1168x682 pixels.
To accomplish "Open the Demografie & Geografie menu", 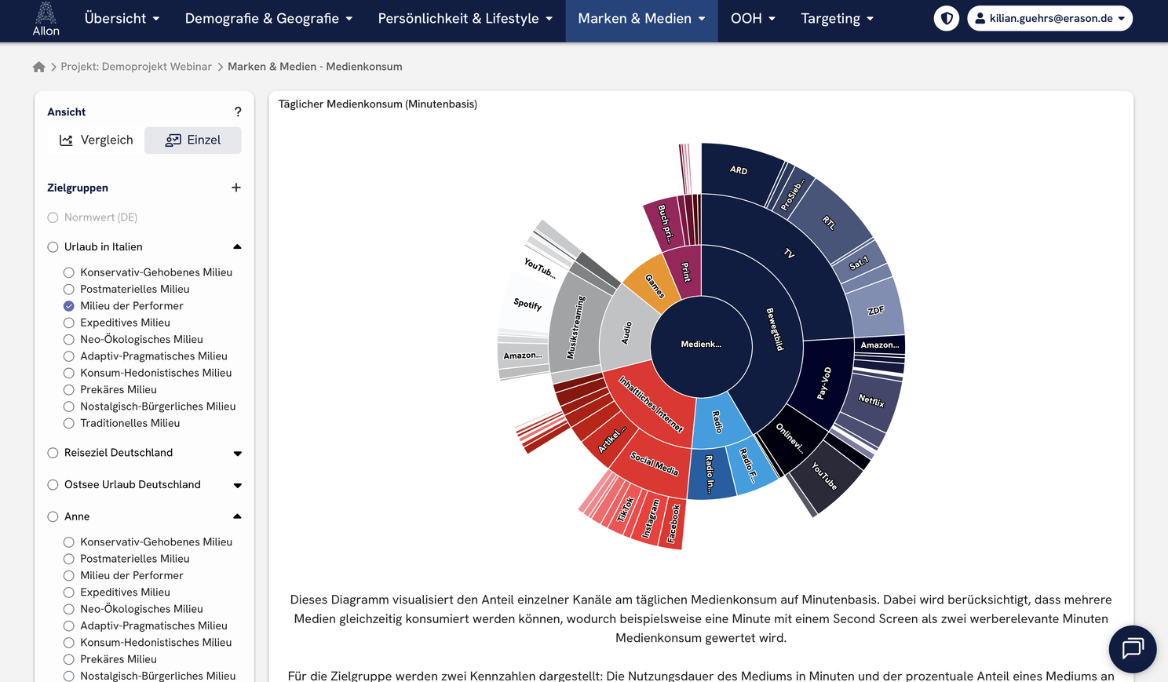I will [268, 18].
